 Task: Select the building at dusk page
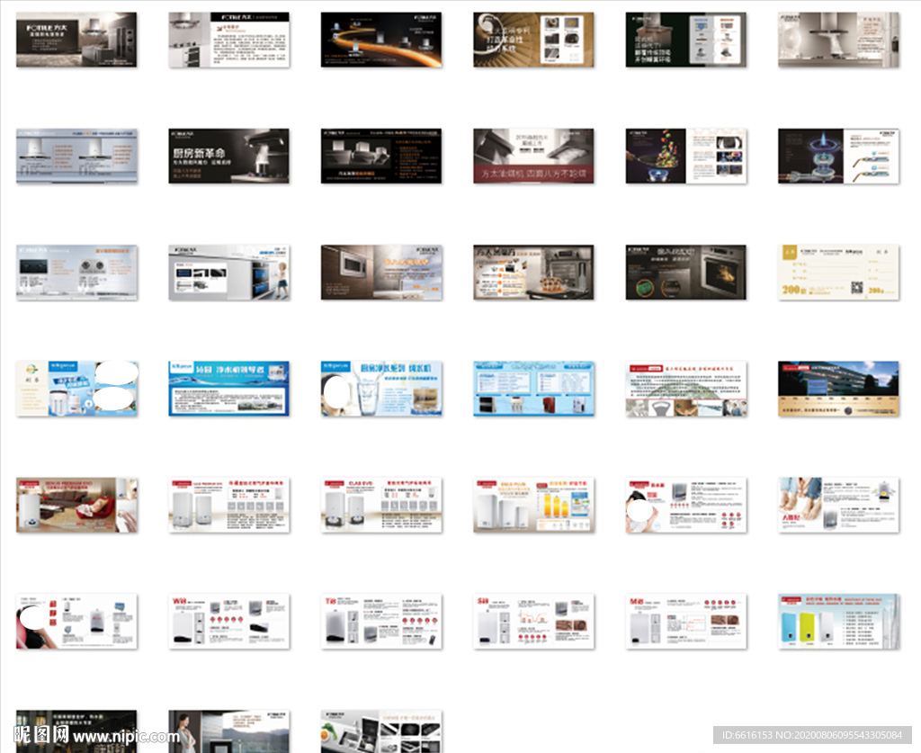(838, 389)
